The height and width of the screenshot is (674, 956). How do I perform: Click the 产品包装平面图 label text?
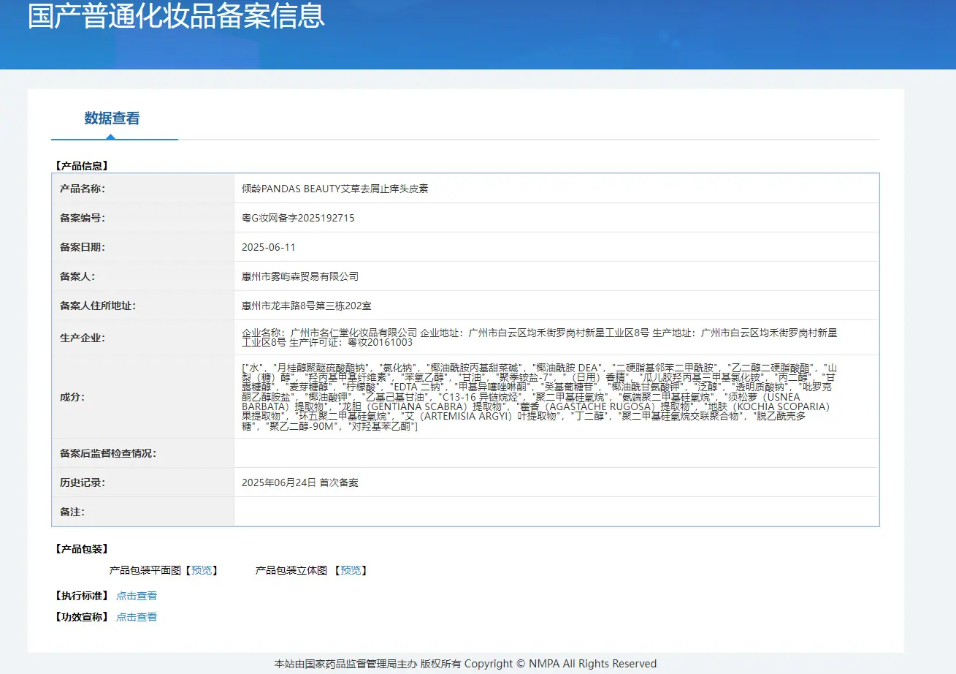[145, 570]
